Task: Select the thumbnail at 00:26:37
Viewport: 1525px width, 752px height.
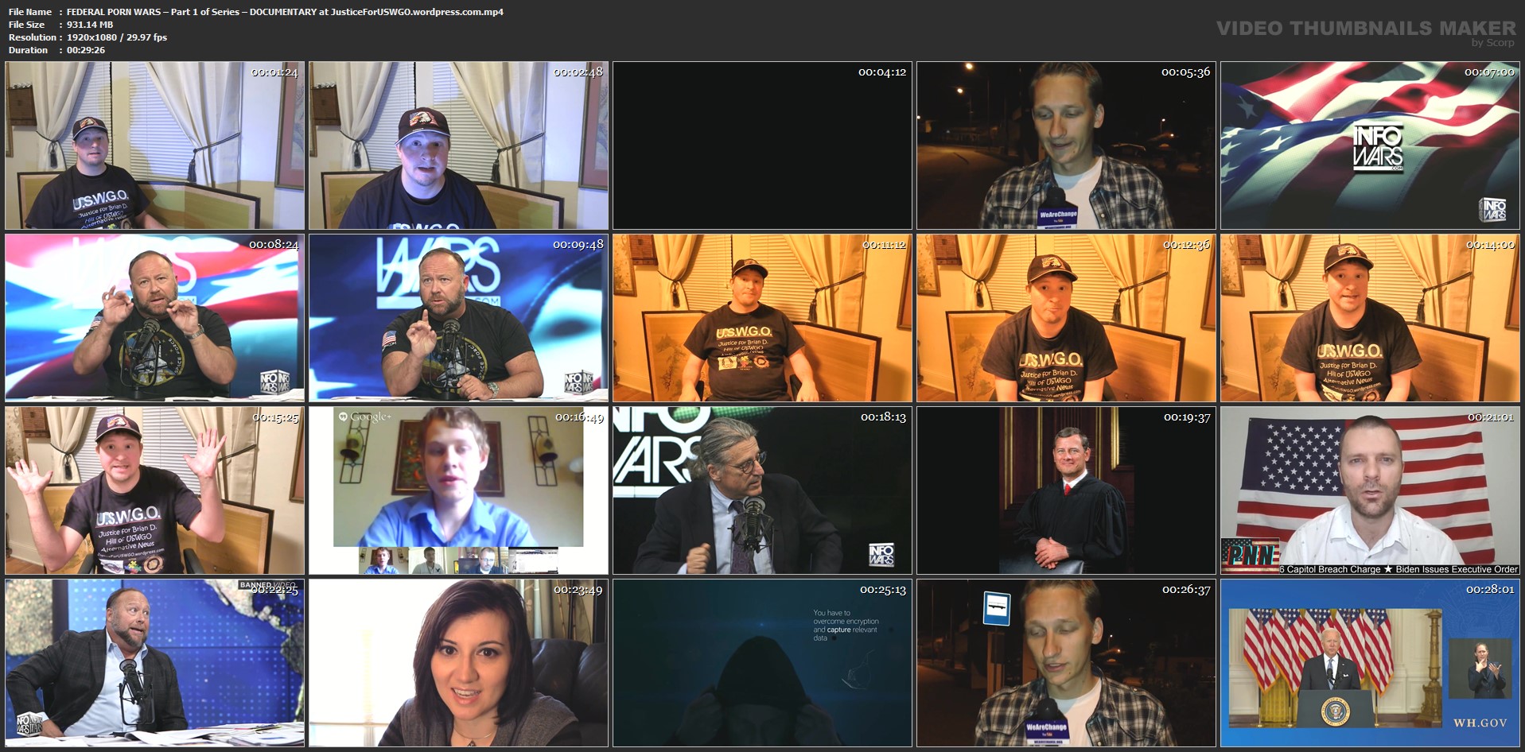Action: coord(1066,663)
